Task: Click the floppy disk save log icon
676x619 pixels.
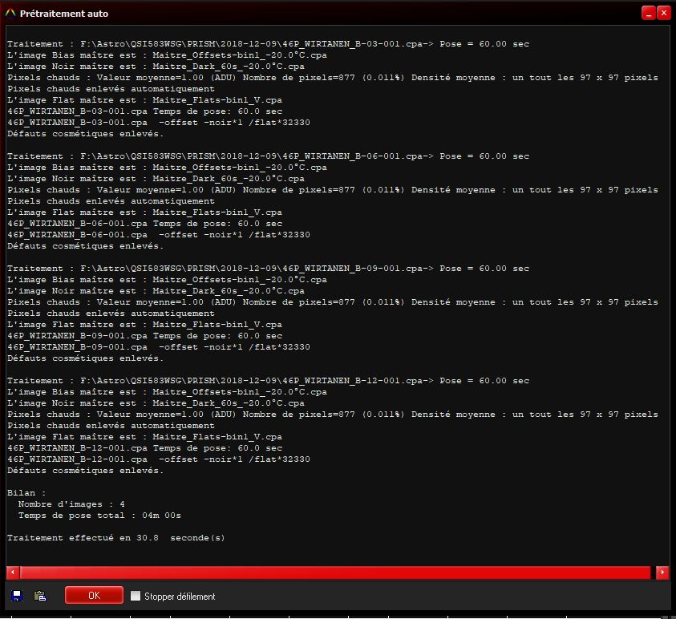Action: pos(18,596)
